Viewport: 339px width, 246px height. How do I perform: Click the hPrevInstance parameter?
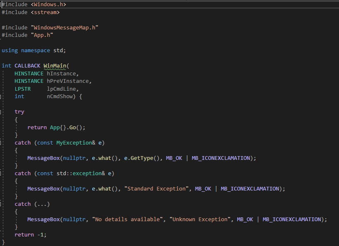67,81
